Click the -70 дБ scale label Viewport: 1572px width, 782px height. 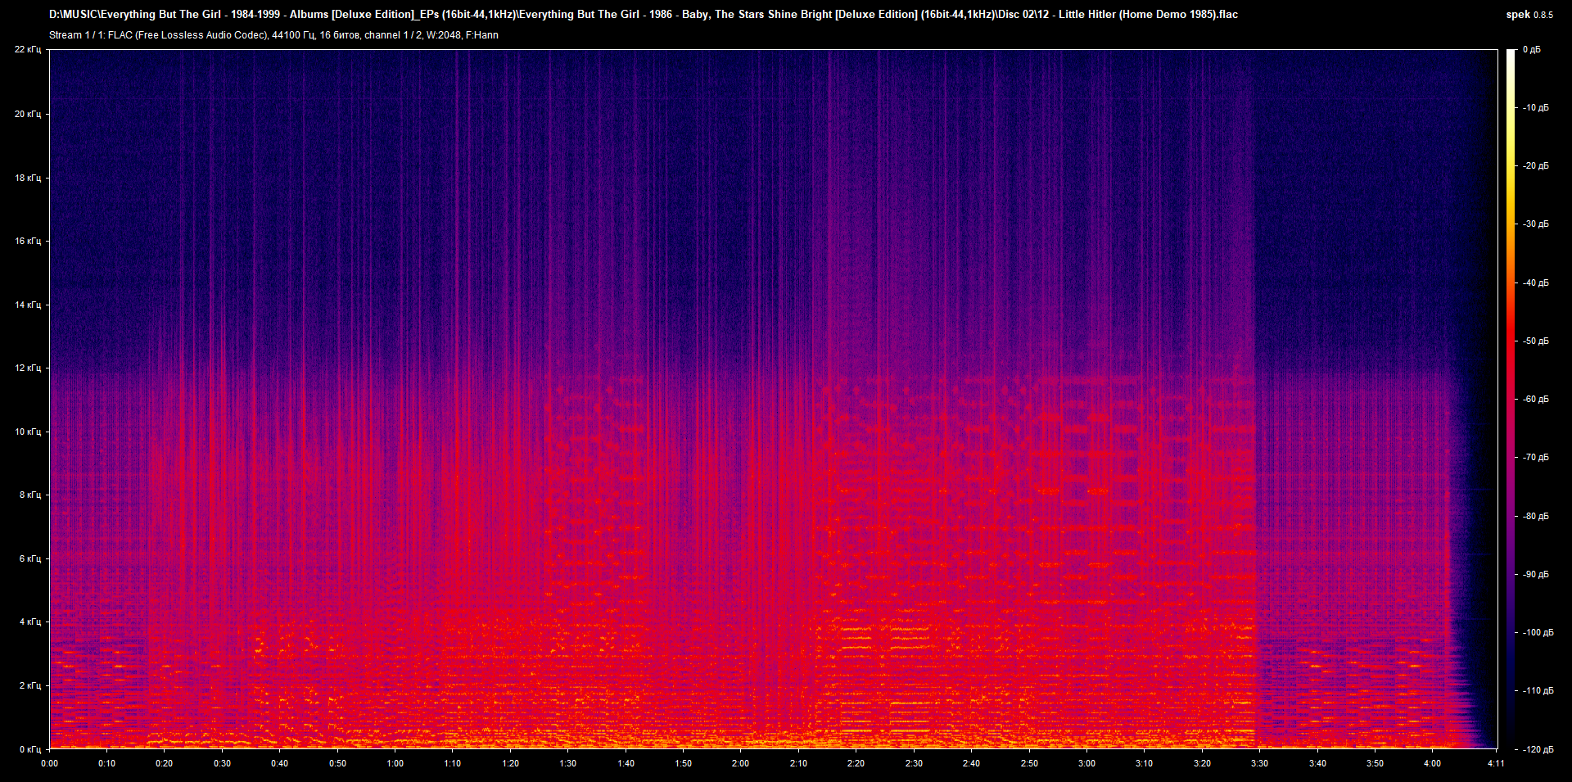pyautogui.click(x=1535, y=457)
